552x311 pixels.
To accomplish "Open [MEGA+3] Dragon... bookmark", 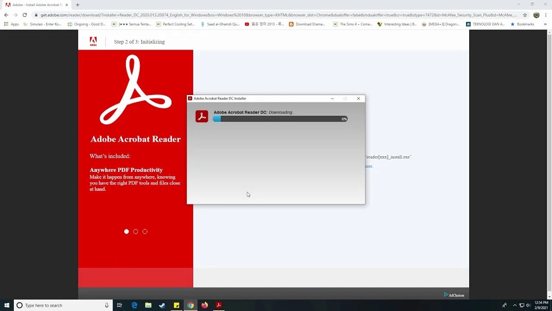I will [441, 24].
